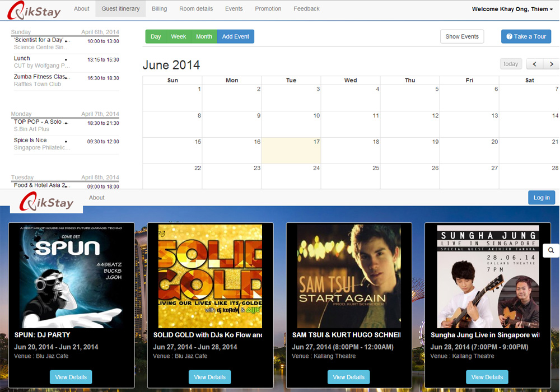Viewport: 560px width, 392px height.
Task: Click the Add Event button
Action: (x=236, y=36)
